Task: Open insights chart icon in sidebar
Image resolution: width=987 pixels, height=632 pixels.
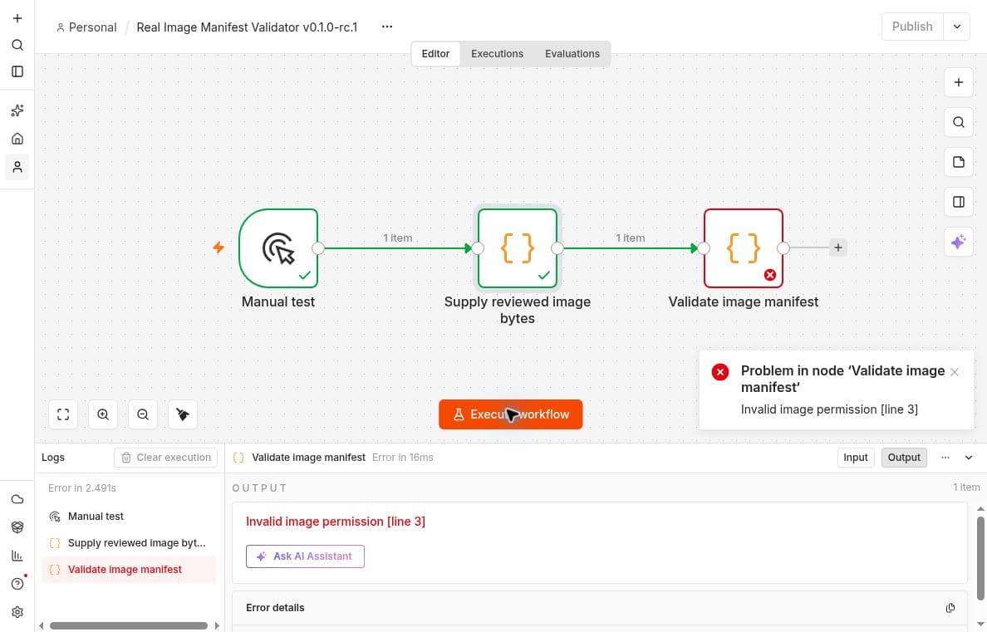Action: (17, 556)
